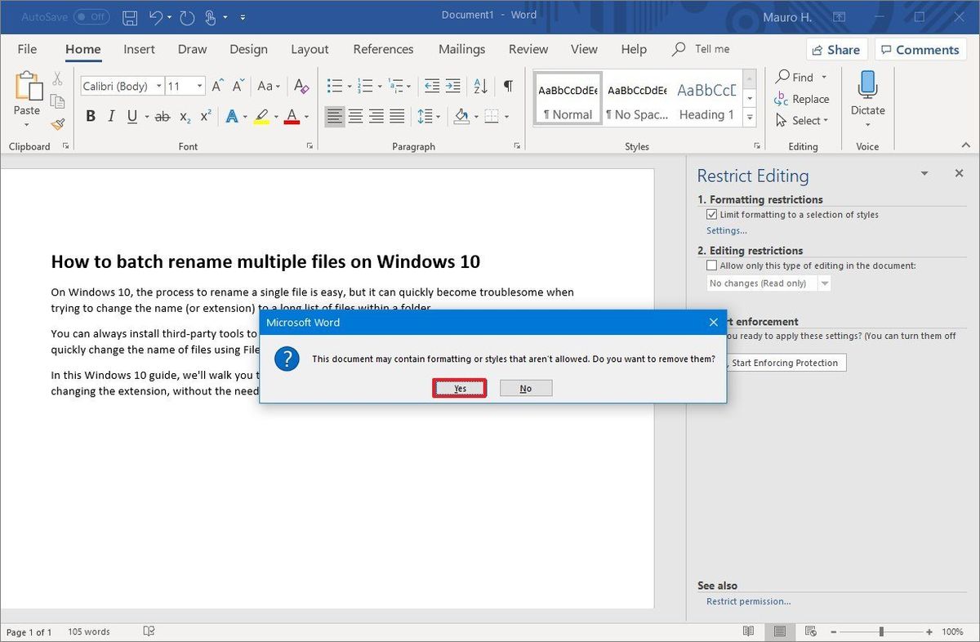Expand the line spacing options

436,116
